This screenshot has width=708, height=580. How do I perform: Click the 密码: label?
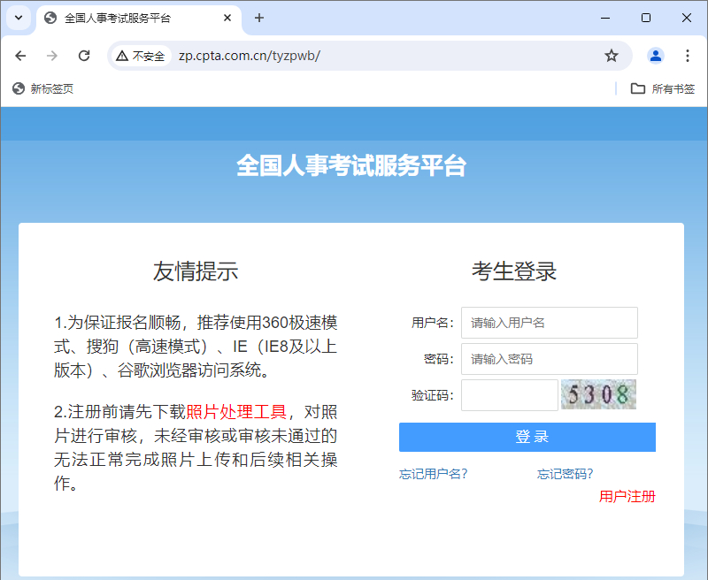click(438, 359)
